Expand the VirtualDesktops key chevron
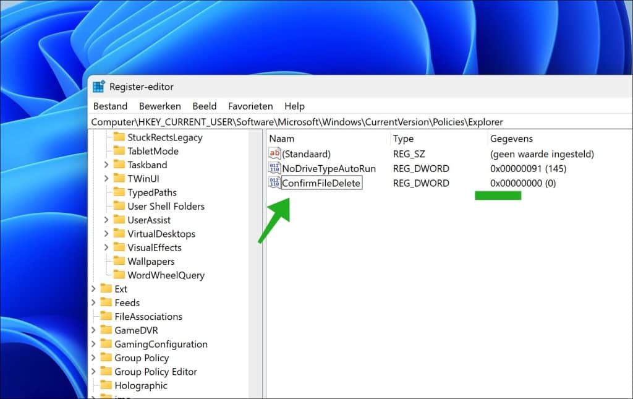Image resolution: width=633 pixels, height=399 pixels. click(x=106, y=234)
